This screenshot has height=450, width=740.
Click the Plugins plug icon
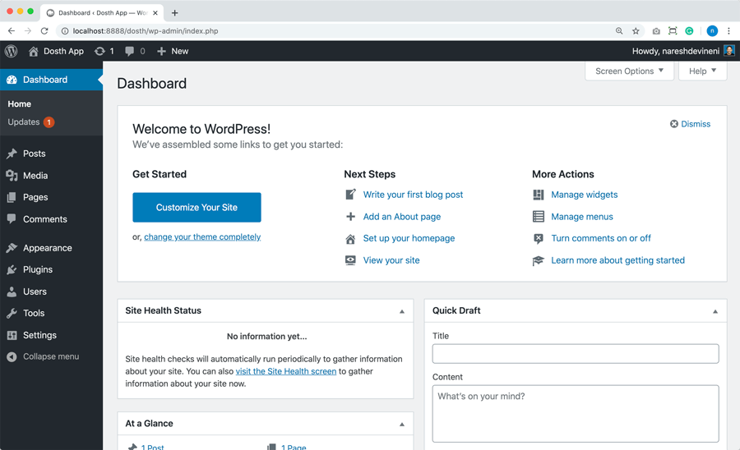tap(12, 269)
